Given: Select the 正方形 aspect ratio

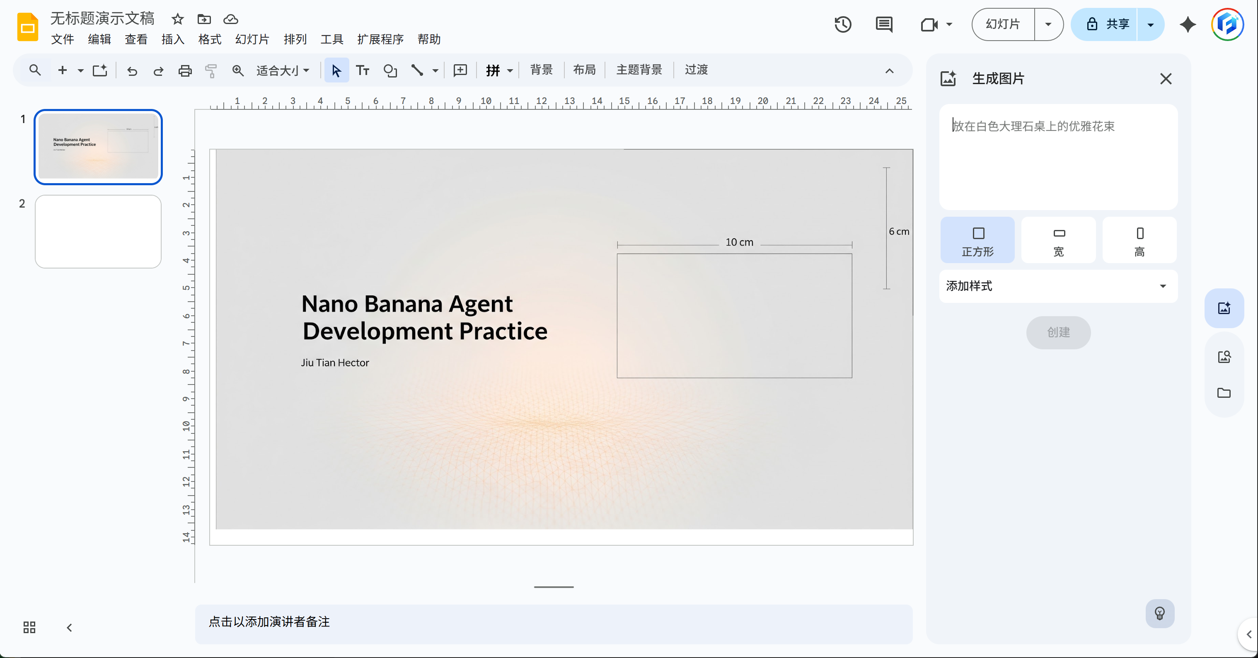Looking at the screenshot, I should click(978, 240).
